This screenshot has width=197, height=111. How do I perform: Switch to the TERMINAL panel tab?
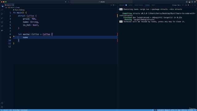(x=147, y=5)
